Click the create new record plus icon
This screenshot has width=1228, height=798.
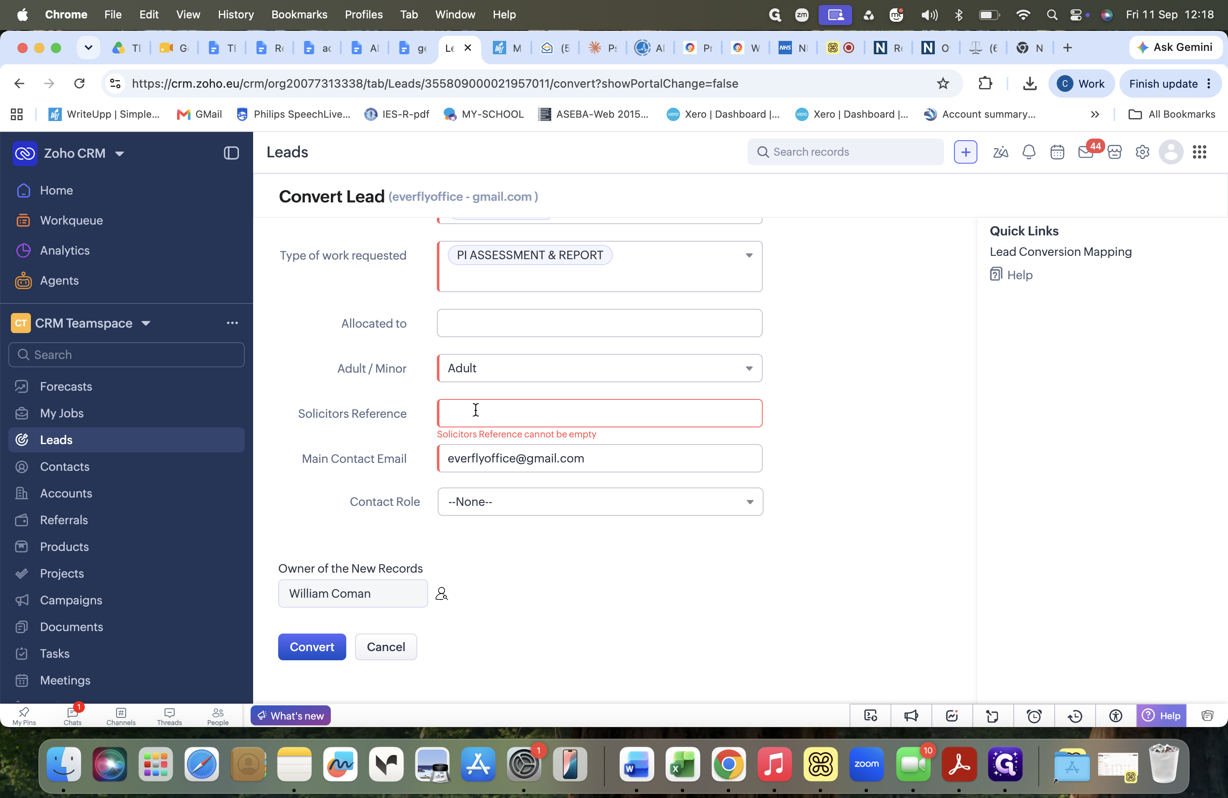[965, 152]
